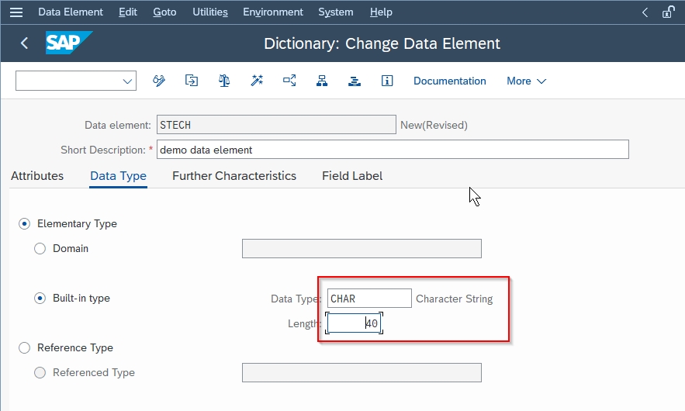Select the Elementary Type radio button
This screenshot has width=685, height=411.
click(25, 223)
